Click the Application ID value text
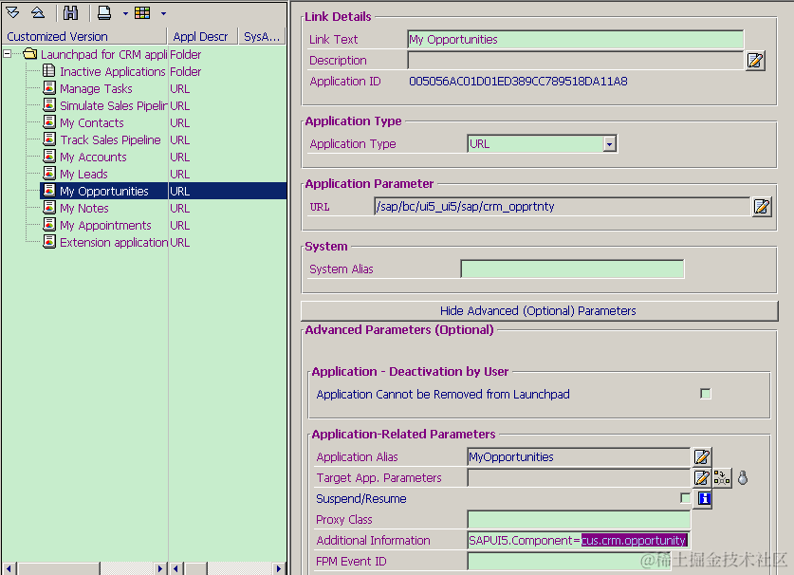 click(518, 81)
